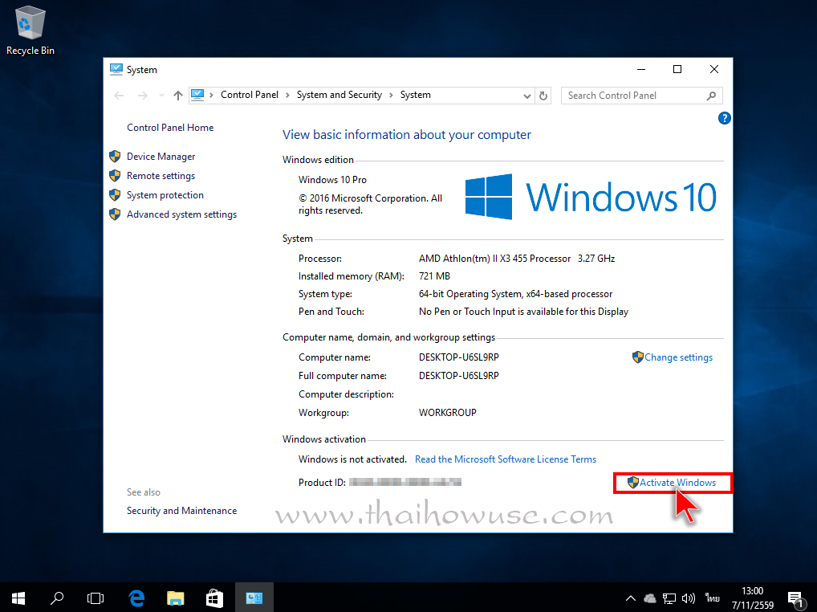
Task: Minimize the System window
Action: pos(641,69)
